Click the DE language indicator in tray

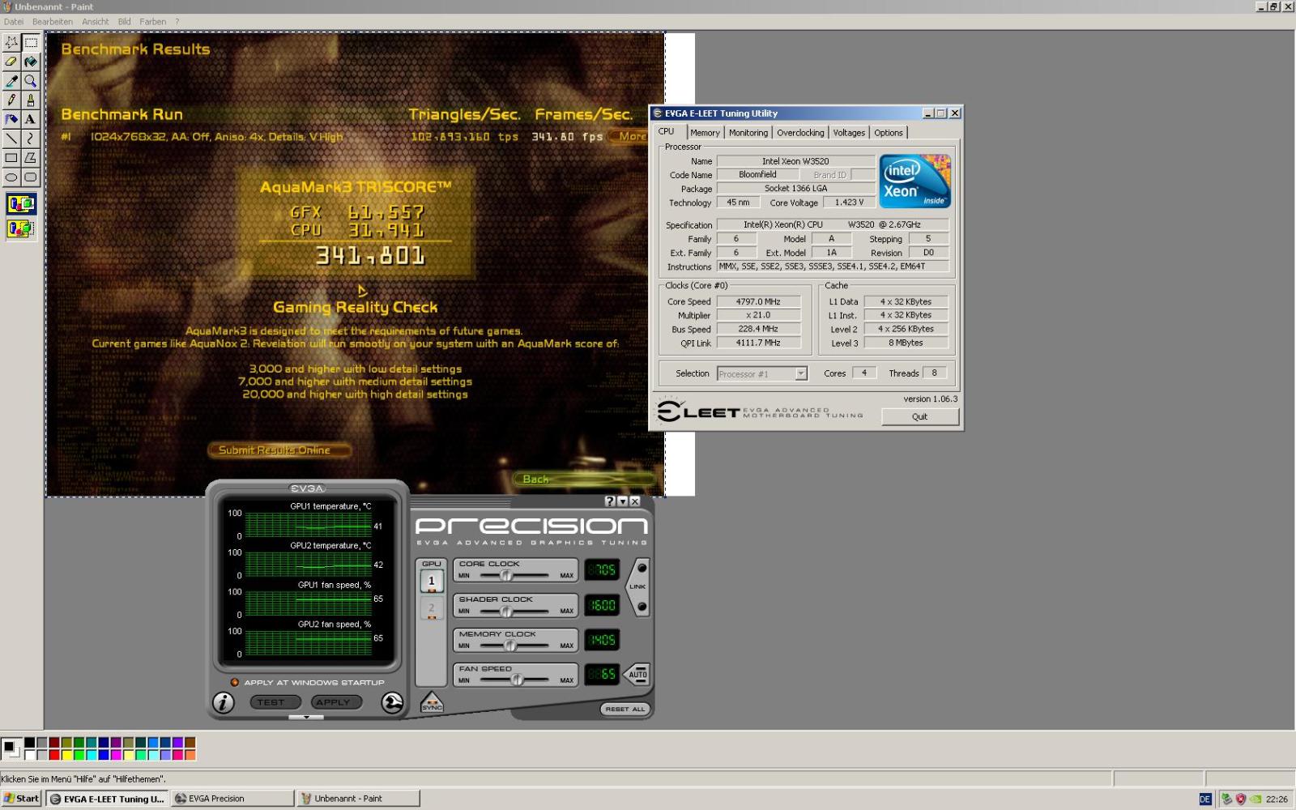coord(1204,799)
